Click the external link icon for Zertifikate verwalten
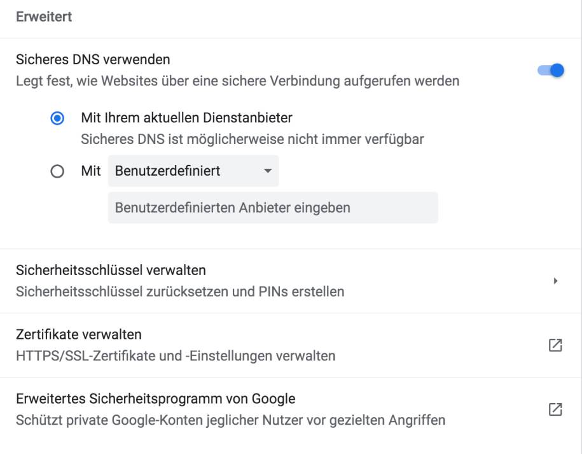This screenshot has width=582, height=454. pyautogui.click(x=555, y=345)
